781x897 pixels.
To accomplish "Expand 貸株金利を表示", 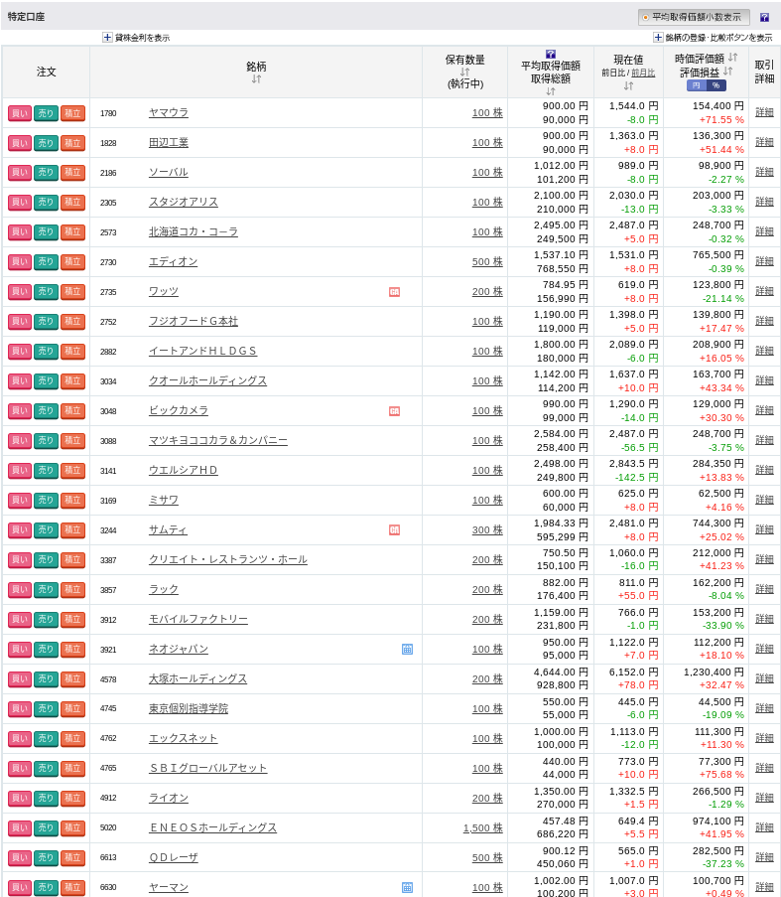I will coord(136,38).
